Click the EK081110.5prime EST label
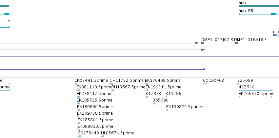Screen dimensions: 279x138 pyautogui.click(x=94, y=87)
